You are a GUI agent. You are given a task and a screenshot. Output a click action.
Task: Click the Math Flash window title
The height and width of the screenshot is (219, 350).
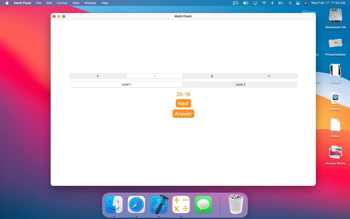(183, 16)
